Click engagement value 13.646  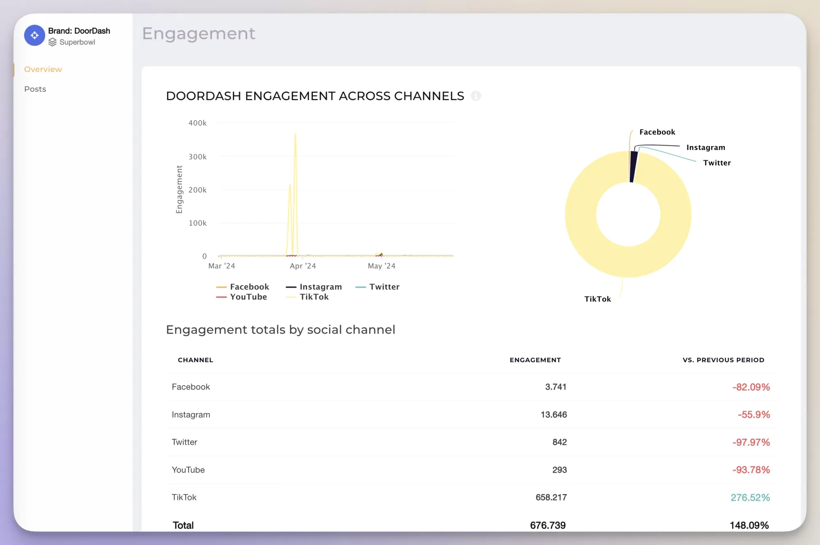click(553, 415)
